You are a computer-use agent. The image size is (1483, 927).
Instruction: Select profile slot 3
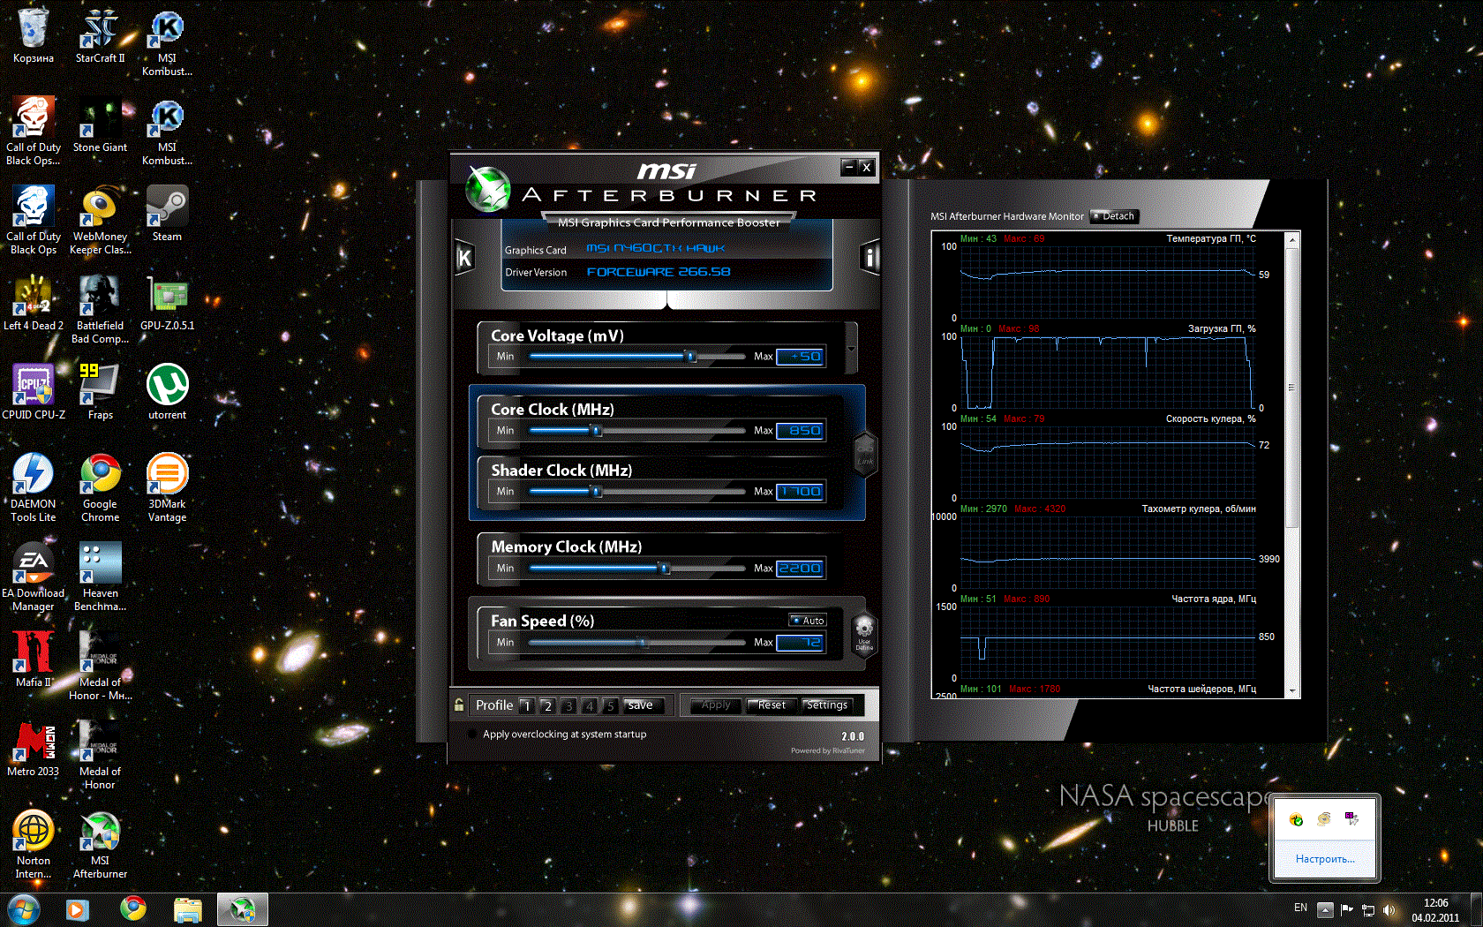[568, 705]
